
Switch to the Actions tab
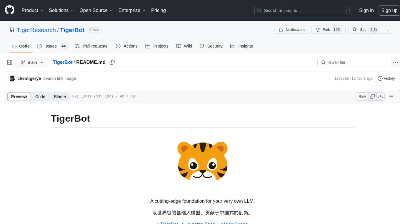126,46
